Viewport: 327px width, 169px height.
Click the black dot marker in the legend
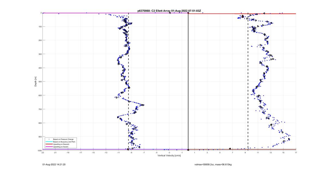(x=49, y=139)
